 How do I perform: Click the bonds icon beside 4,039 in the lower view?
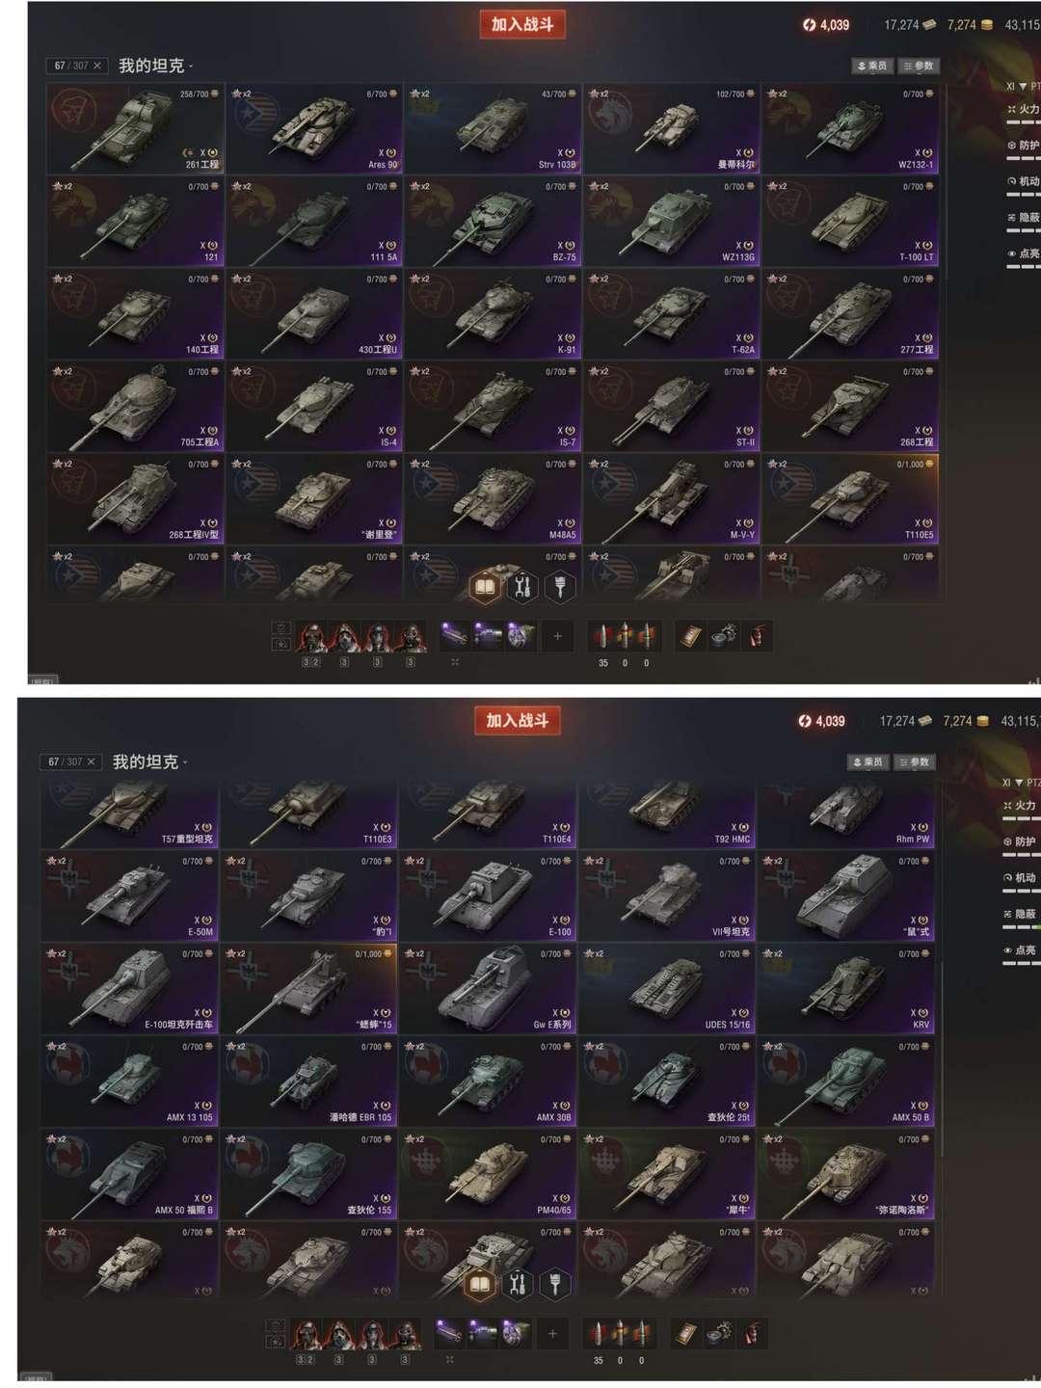[x=805, y=721]
